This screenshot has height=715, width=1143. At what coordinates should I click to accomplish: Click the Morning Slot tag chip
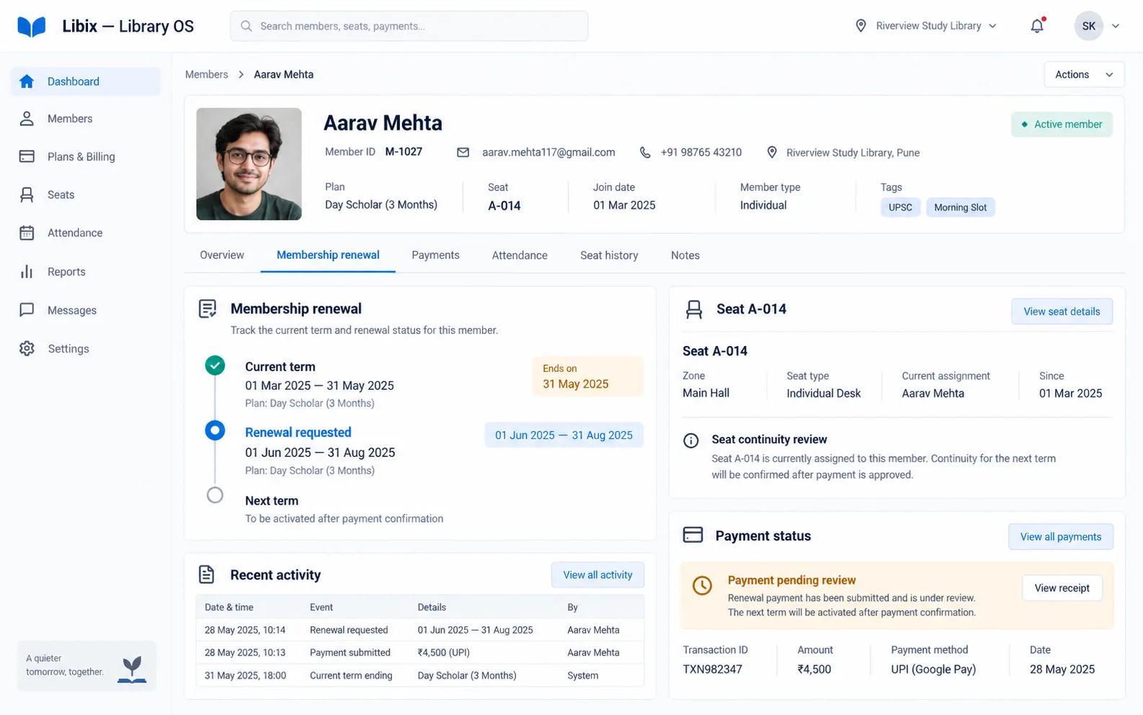960,208
